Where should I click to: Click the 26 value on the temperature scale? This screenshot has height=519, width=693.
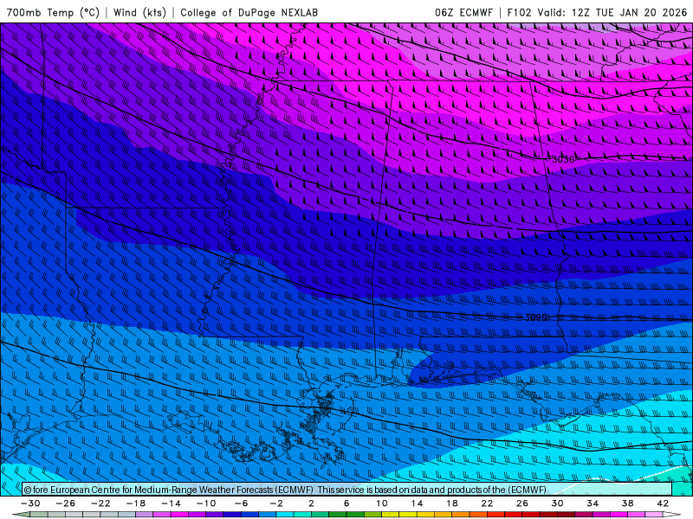[522, 503]
